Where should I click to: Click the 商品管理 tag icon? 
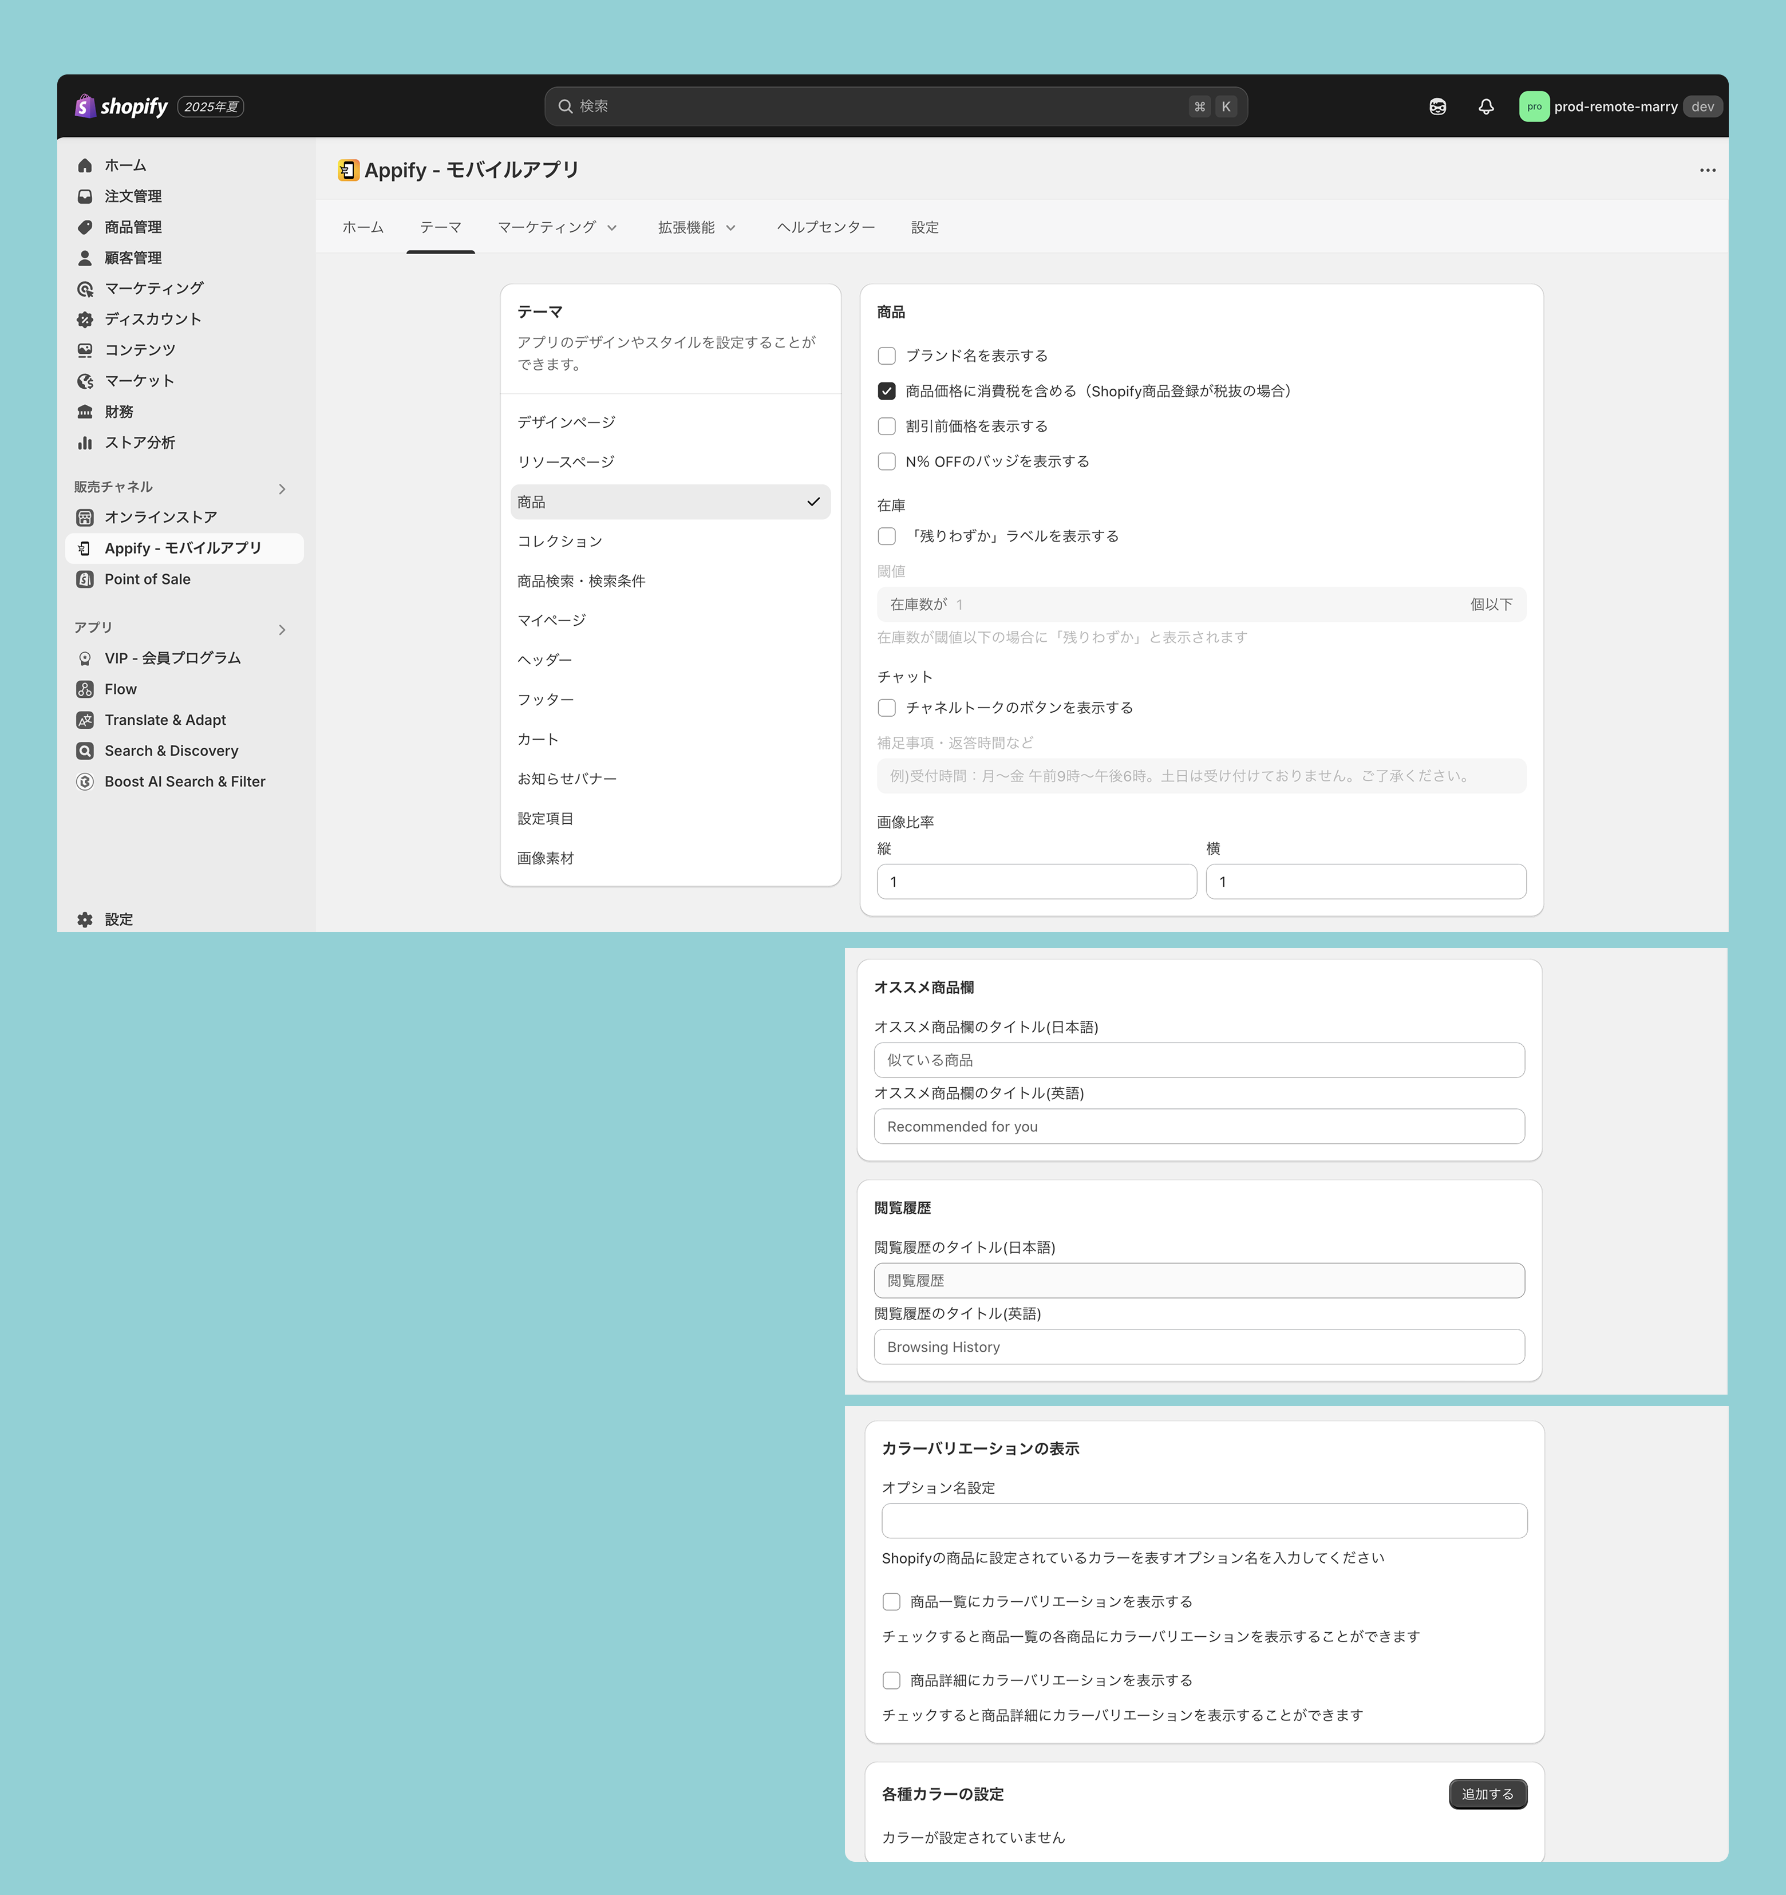tap(85, 227)
